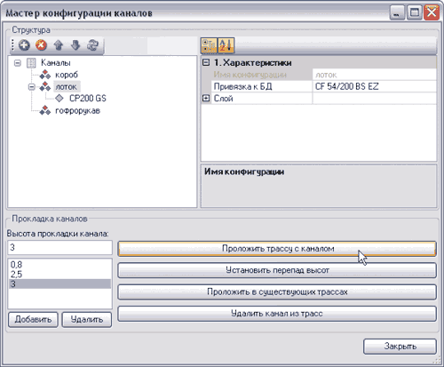Click Удалить канал из трасс button
Image resolution: width=444 pixels, height=367 pixels.
[277, 314]
